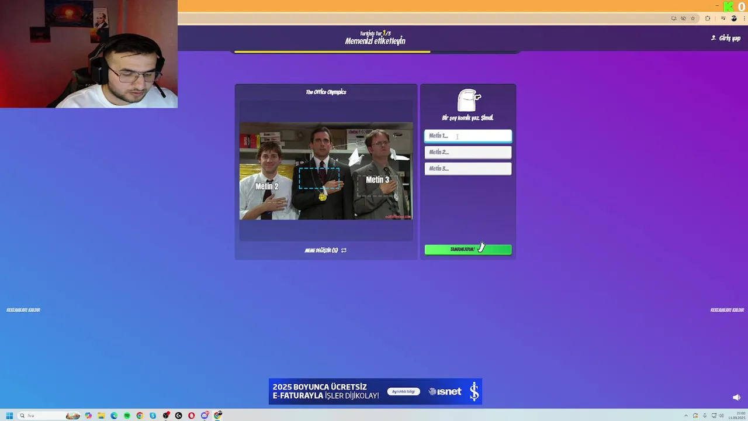The image size is (748, 421).
Task: Open the browser three-dot menu
Action: pos(743,18)
